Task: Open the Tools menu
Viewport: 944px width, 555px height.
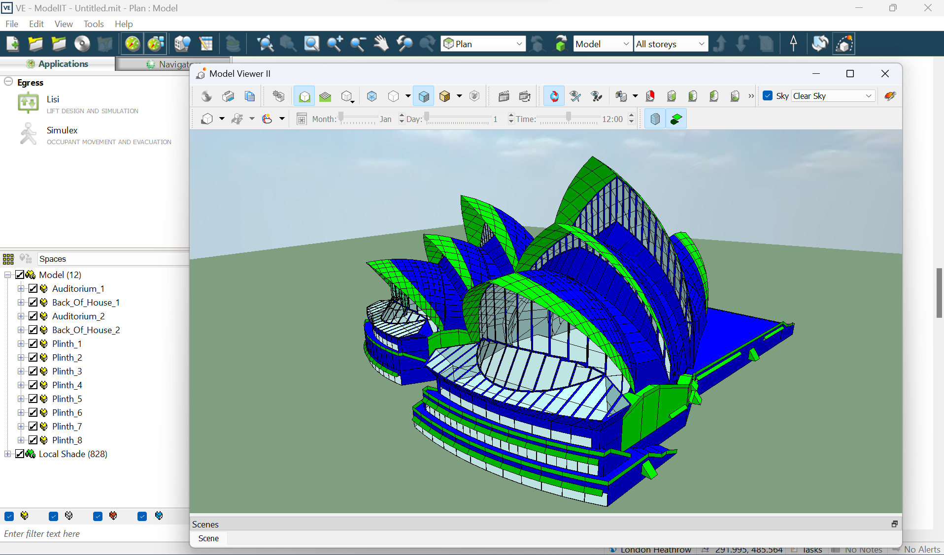Action: [93, 24]
